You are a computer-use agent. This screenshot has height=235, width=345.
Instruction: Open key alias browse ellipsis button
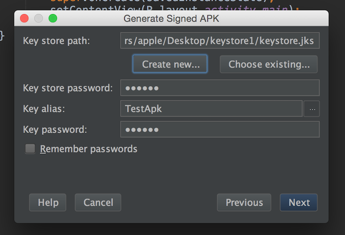click(x=312, y=109)
